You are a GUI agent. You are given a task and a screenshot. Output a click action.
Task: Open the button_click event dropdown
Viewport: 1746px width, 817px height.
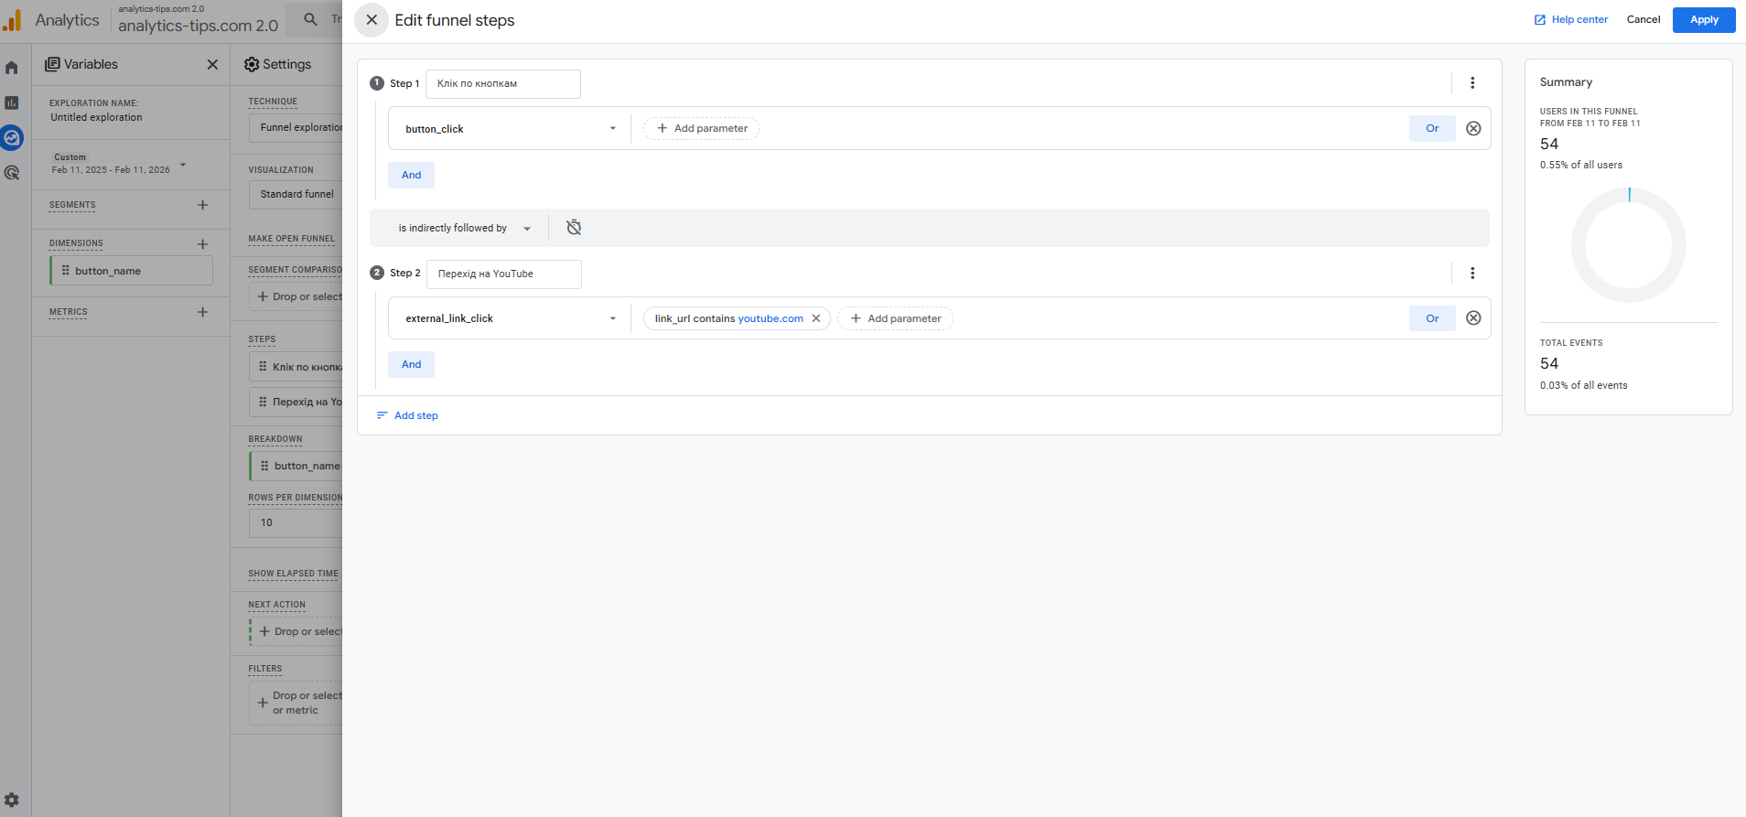coord(510,129)
